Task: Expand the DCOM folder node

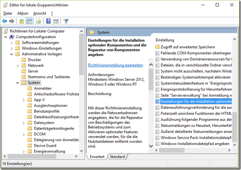Action: tap(24, 134)
